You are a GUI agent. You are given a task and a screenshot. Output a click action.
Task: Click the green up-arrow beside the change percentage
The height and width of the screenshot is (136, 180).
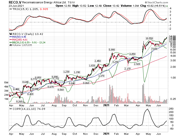[x=167, y=6]
